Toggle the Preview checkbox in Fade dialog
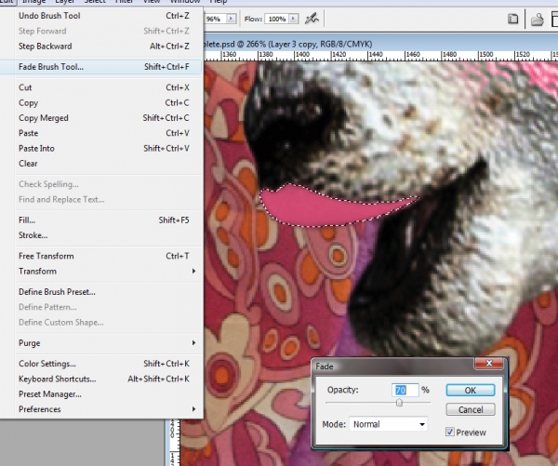The height and width of the screenshot is (466, 558). 450,433
